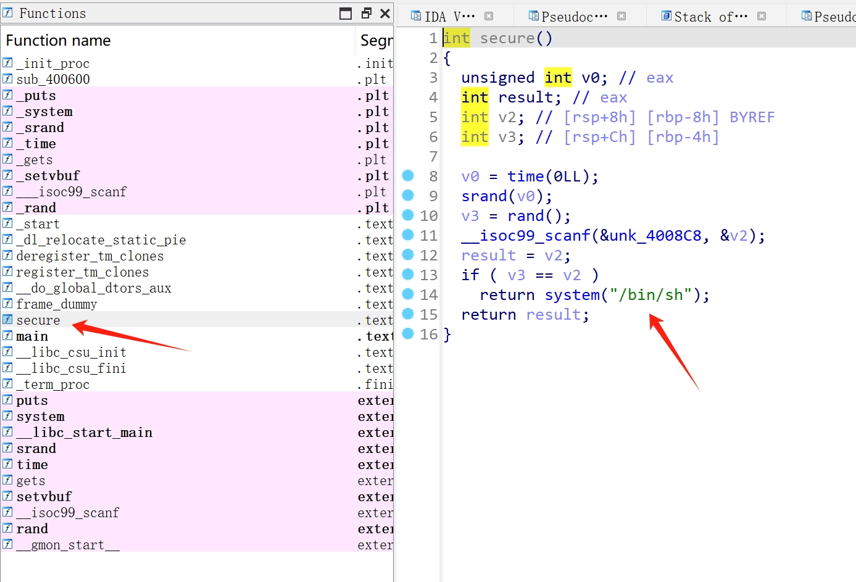The width and height of the screenshot is (856, 582).
Task: Toggle breakpoint dot on line 12
Action: pos(408,255)
